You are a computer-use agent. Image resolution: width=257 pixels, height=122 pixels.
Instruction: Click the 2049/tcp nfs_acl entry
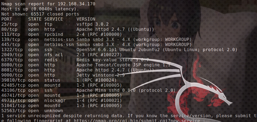click(x=32, y=55)
